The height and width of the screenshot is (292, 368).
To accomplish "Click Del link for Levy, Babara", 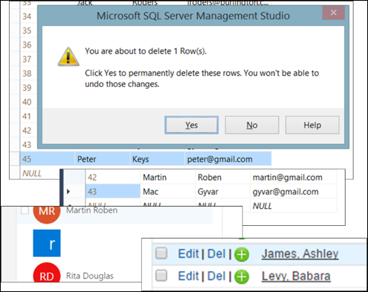I will pyautogui.click(x=216, y=276).
